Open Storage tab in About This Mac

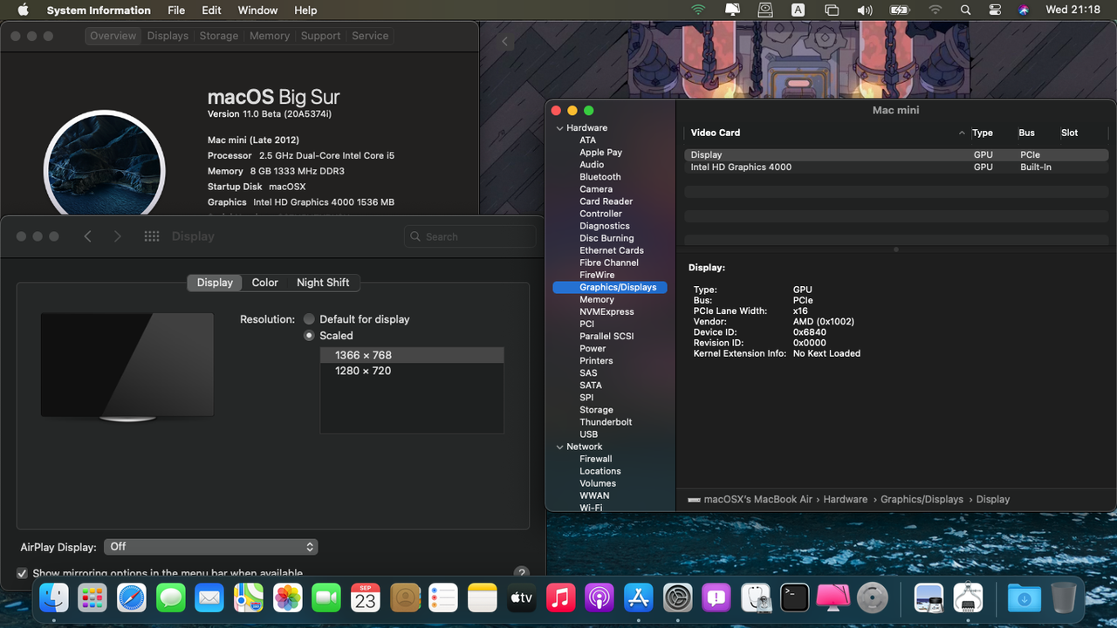(x=219, y=36)
